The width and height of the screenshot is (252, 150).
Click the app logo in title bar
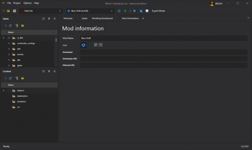pos(3,3)
